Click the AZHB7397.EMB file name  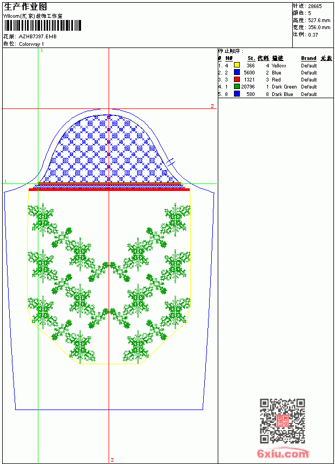37,37
